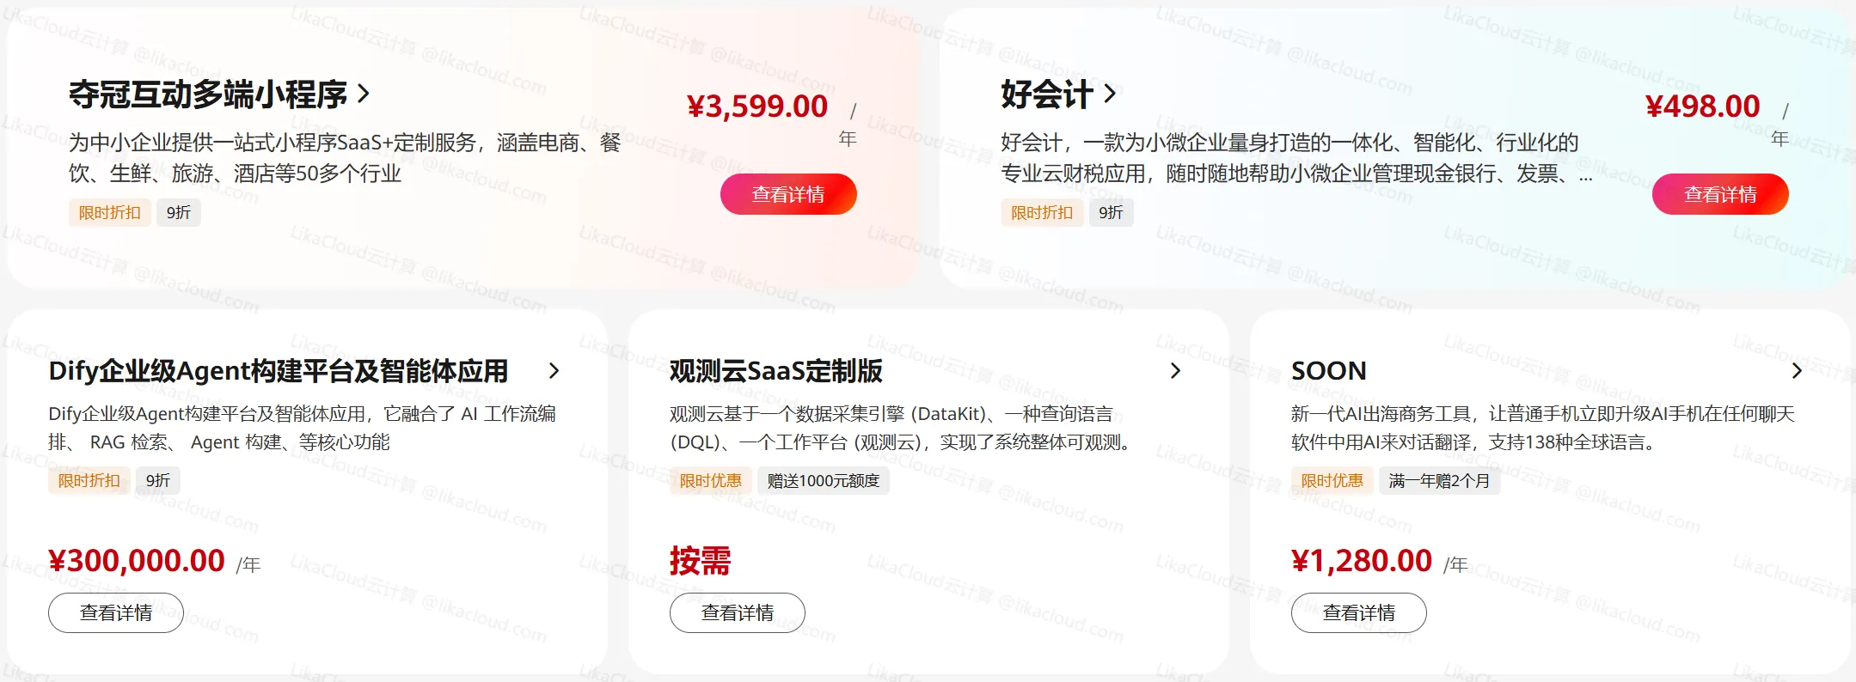Image resolution: width=1856 pixels, height=682 pixels.
Task: Click 限时优惠 badge on SOON card
Action: (1332, 481)
